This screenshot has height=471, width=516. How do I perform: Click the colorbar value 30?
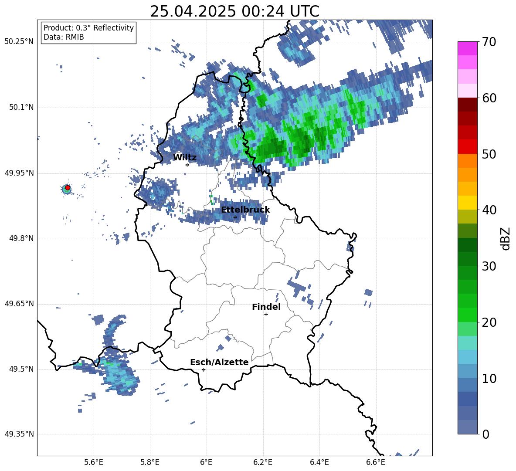click(x=489, y=266)
